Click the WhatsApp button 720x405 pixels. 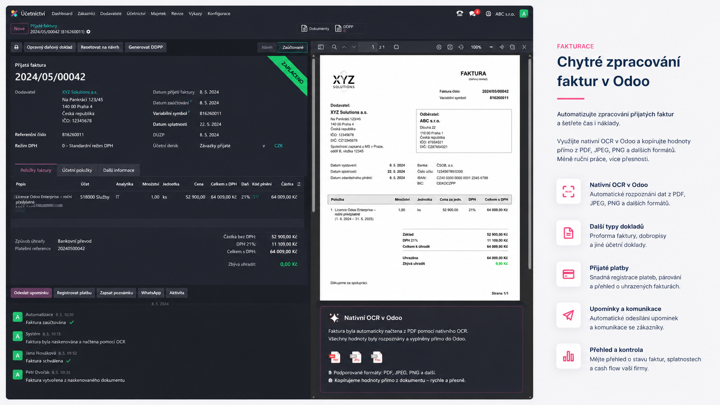pos(151,293)
